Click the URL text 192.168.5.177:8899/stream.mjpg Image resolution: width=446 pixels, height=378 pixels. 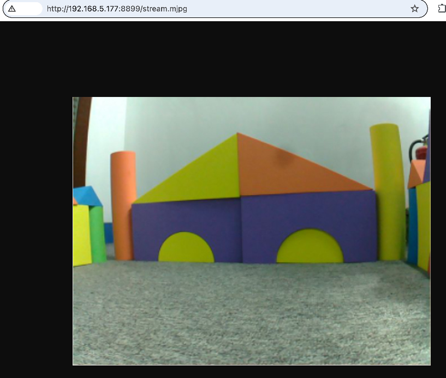tap(117, 9)
